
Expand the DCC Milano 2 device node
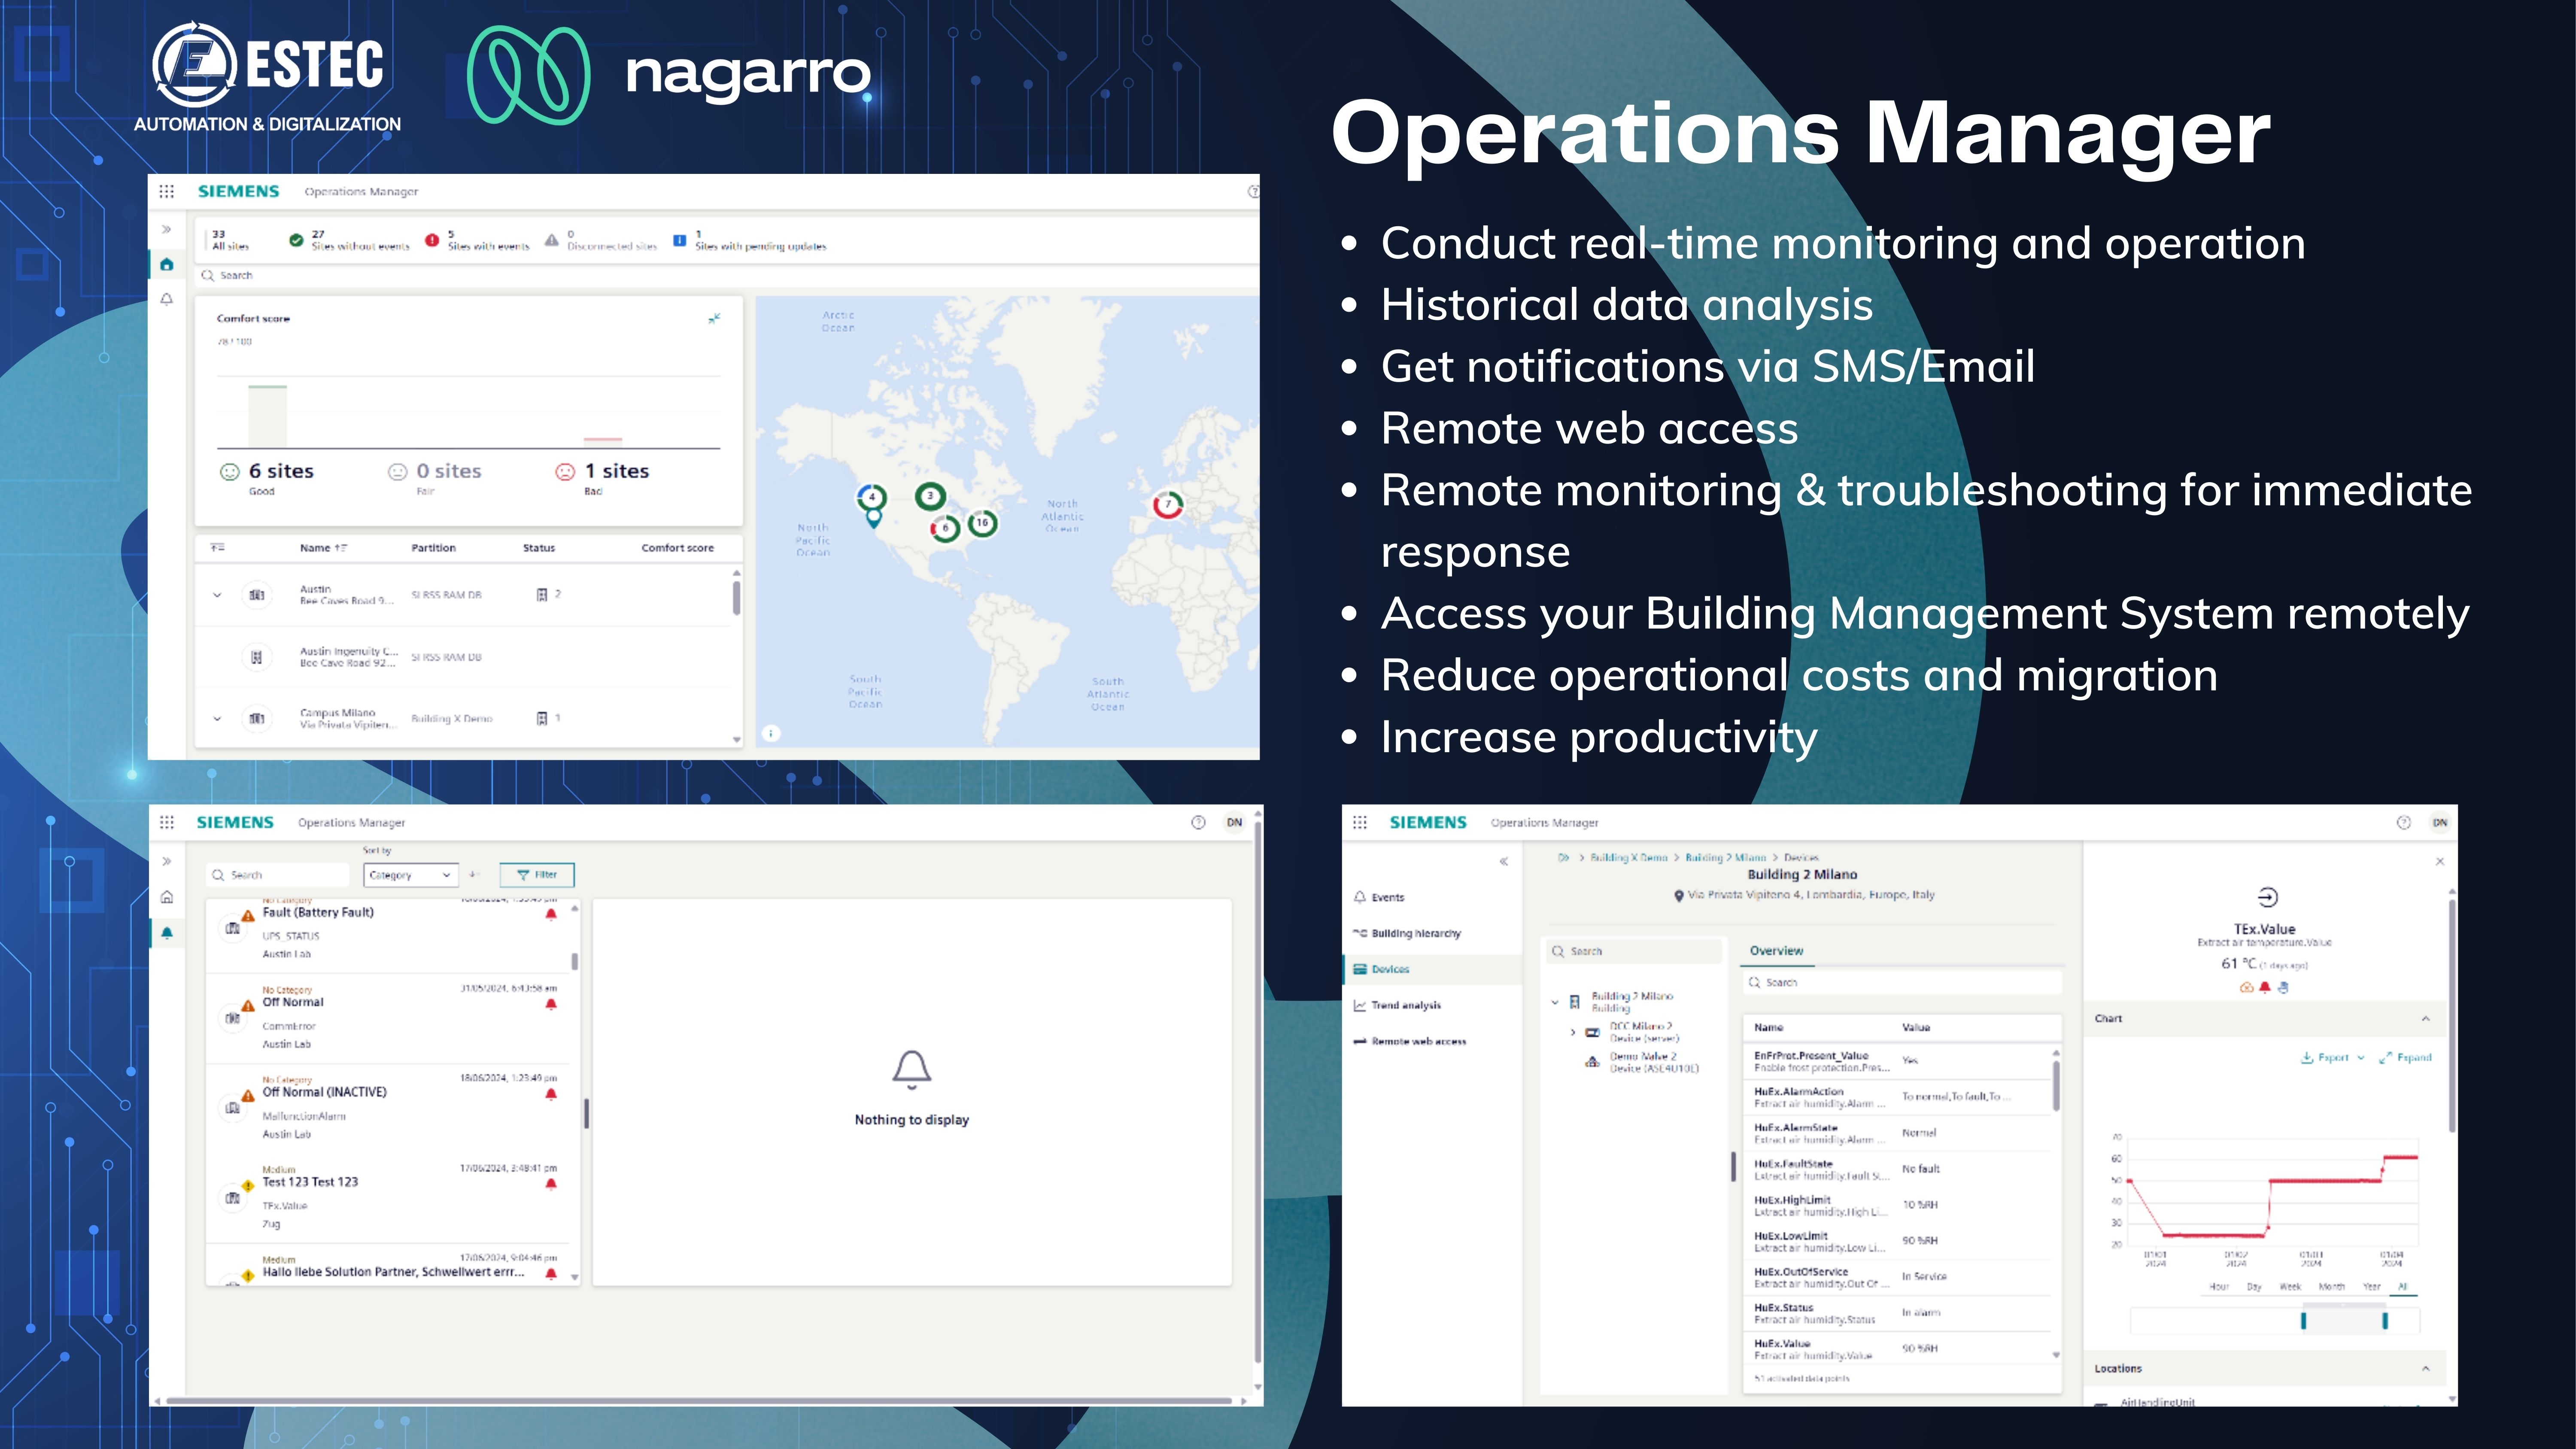[x=1573, y=1032]
